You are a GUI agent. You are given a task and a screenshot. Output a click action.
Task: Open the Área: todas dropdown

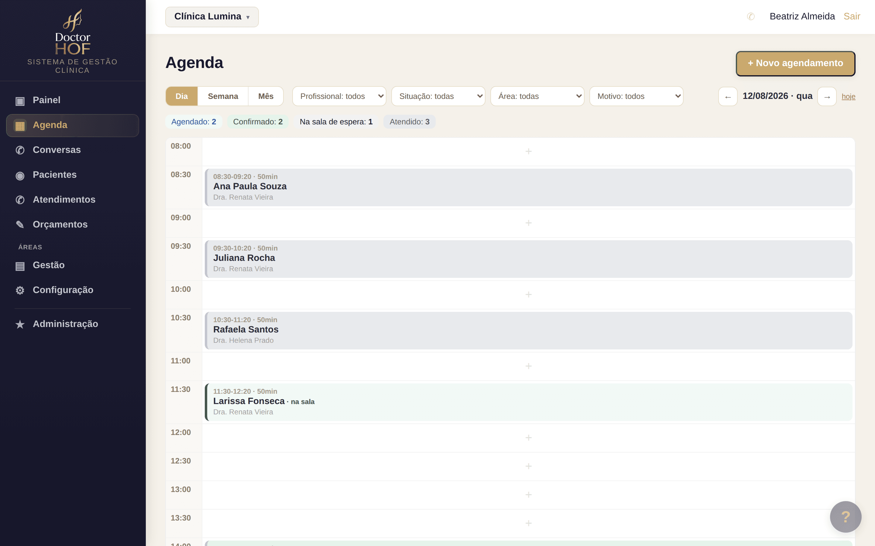(x=537, y=96)
